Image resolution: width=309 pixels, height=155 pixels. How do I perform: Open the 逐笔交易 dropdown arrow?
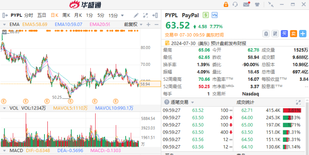tap(192, 102)
